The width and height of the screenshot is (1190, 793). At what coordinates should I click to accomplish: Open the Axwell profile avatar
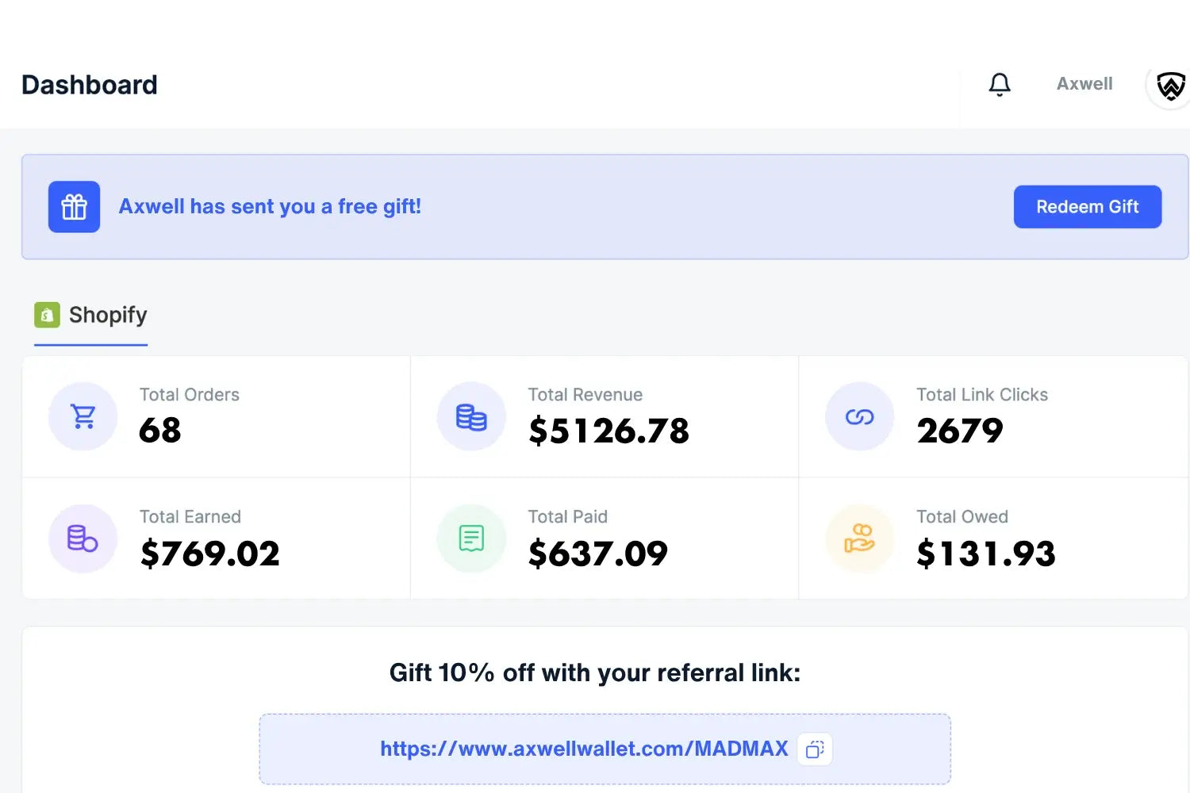pyautogui.click(x=1170, y=86)
